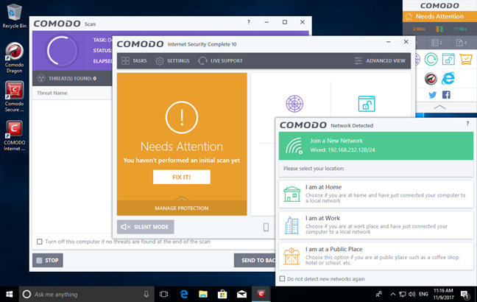Click the unblock applications padlock icon in main window
477x302 pixels.
pyautogui.click(x=367, y=104)
